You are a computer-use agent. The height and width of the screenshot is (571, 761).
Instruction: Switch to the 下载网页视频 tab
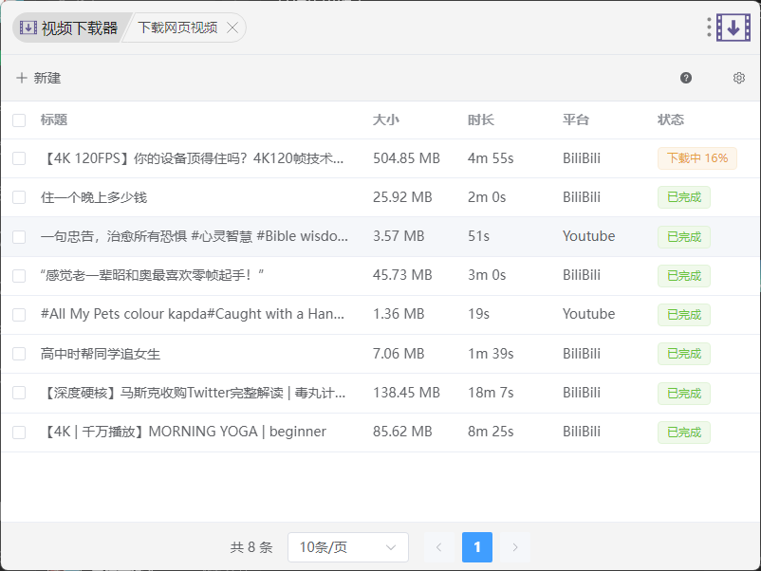tap(177, 28)
